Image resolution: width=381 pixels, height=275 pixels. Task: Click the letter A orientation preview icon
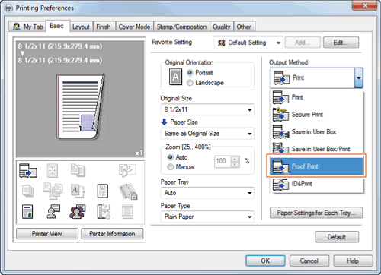point(175,77)
